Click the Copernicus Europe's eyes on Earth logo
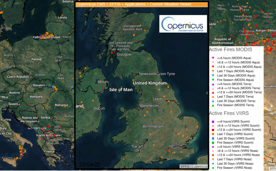 click(x=183, y=24)
